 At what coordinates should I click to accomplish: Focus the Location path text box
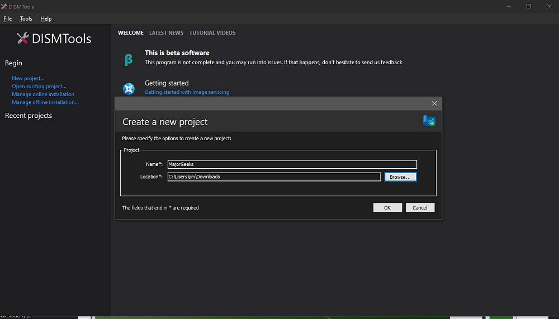click(274, 177)
